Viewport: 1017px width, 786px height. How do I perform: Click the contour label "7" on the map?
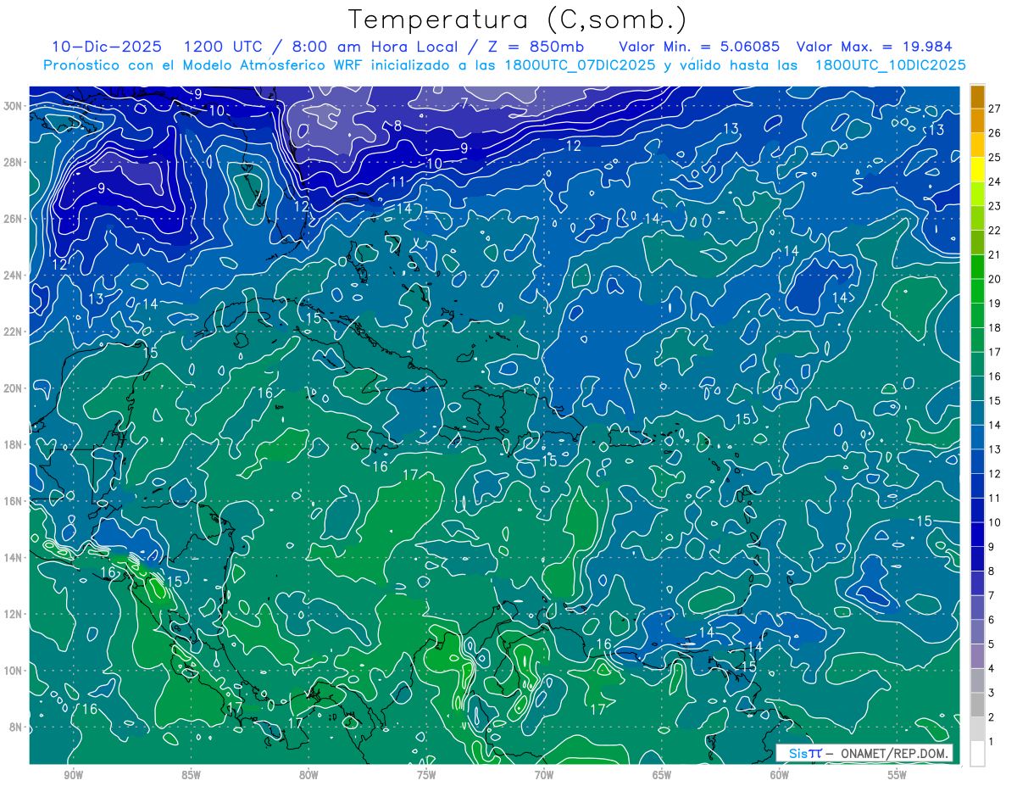coord(464,103)
